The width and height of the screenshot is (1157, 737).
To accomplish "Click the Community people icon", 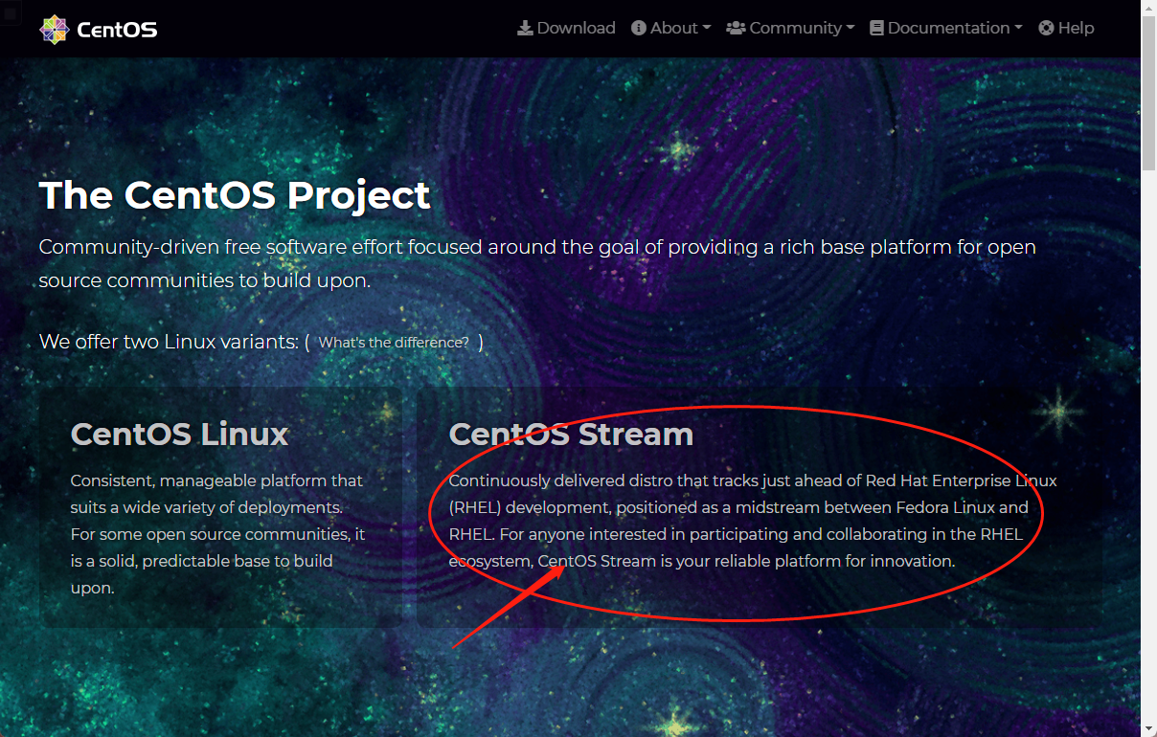I will tap(736, 28).
